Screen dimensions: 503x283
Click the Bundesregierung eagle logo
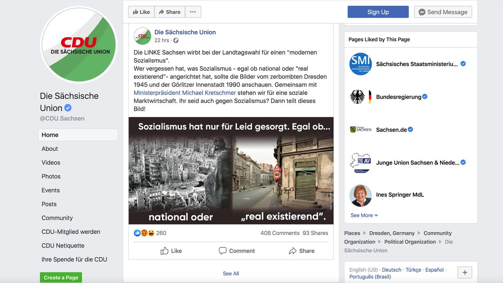[360, 97]
